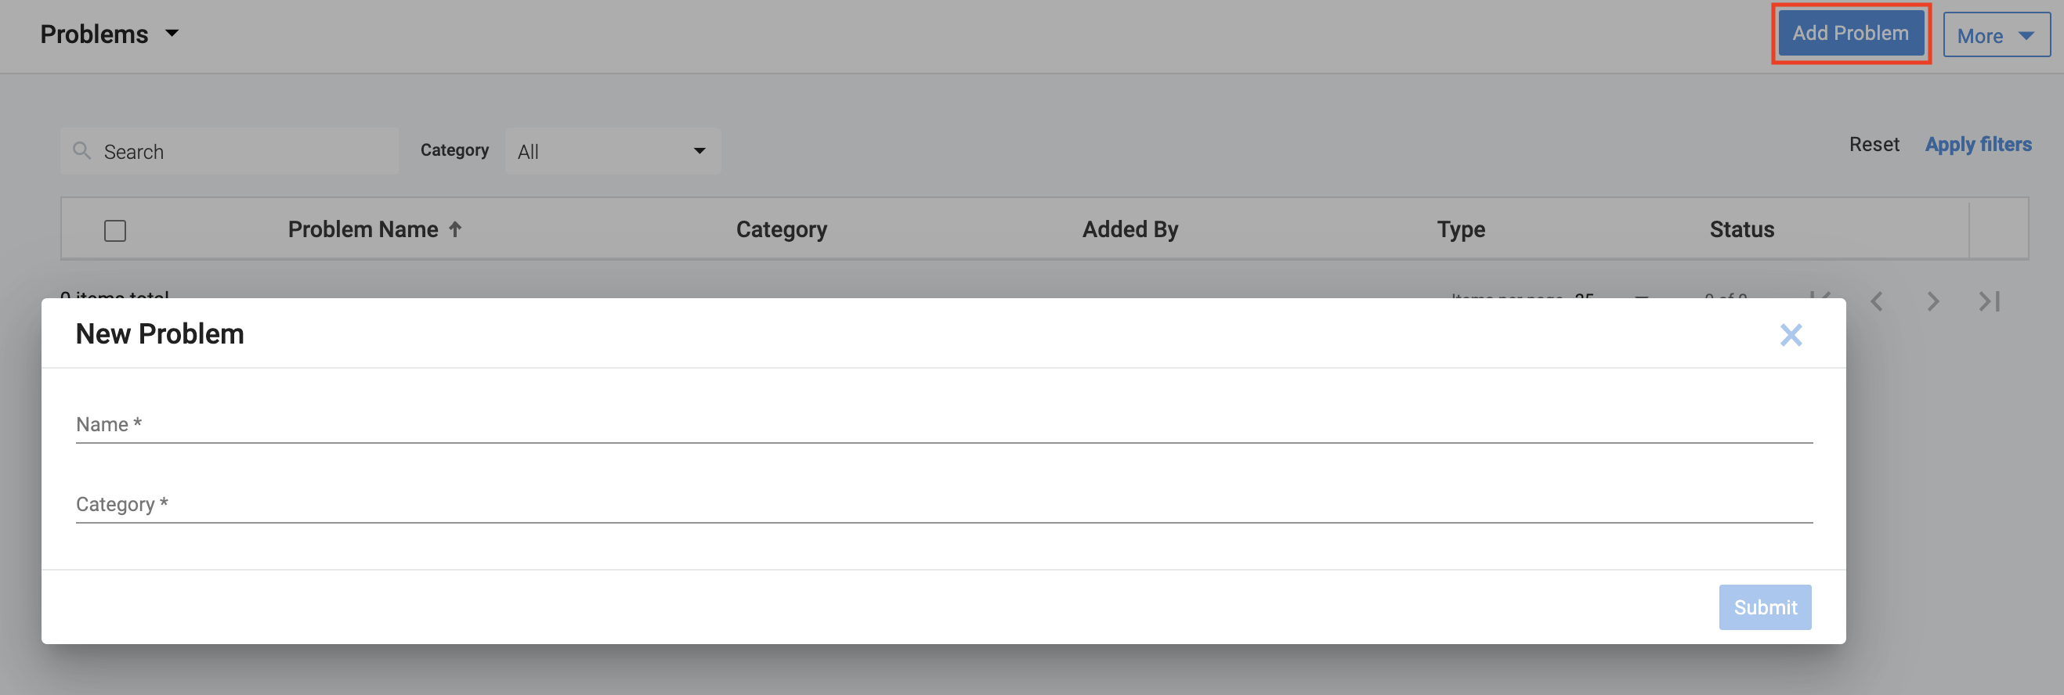Focus the Category field in New Problem

(943, 505)
